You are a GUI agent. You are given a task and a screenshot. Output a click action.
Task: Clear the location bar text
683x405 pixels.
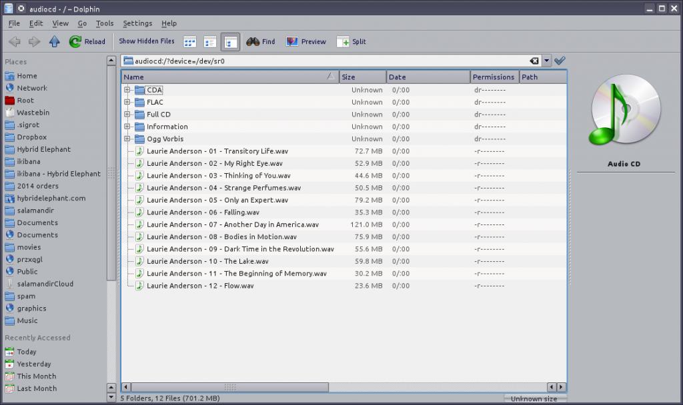[534, 61]
